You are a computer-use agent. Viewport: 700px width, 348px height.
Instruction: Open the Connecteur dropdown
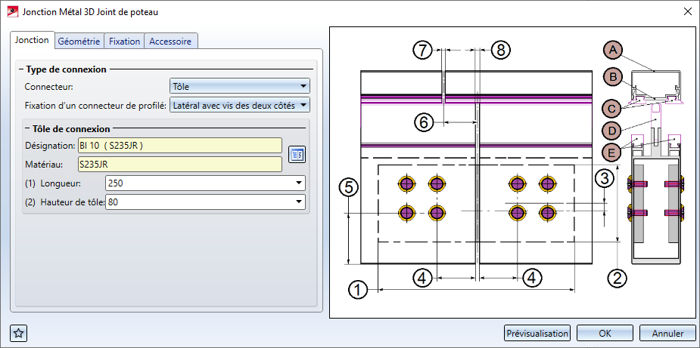[240, 87]
